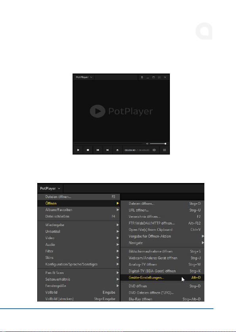The width and height of the screenshot is (236, 332).
Task: Mute audio using the speaker icon
Action: point(147,143)
